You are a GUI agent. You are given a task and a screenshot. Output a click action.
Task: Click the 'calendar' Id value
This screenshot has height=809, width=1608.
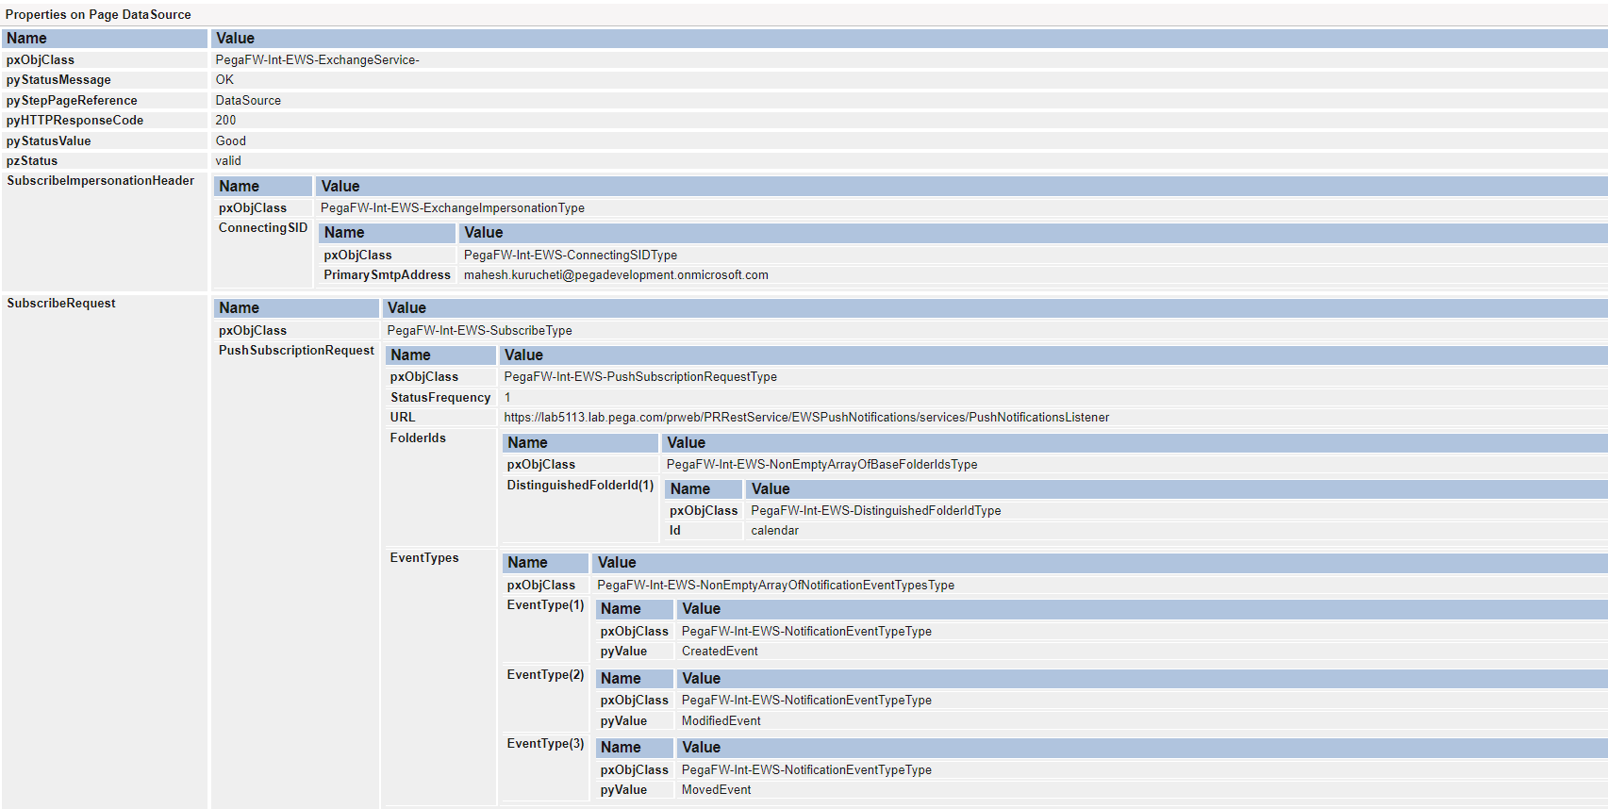coord(774,531)
